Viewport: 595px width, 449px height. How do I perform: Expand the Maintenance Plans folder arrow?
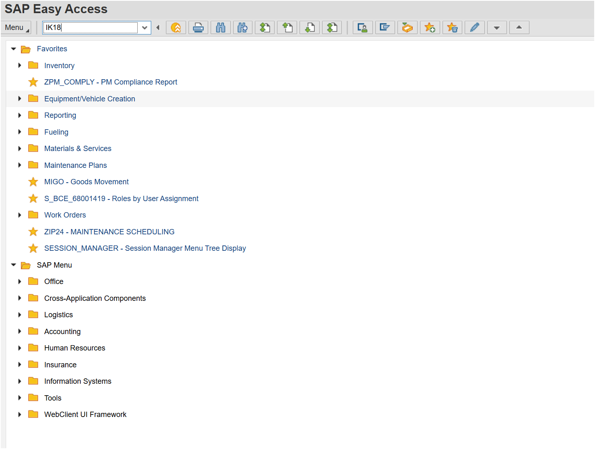tap(19, 165)
